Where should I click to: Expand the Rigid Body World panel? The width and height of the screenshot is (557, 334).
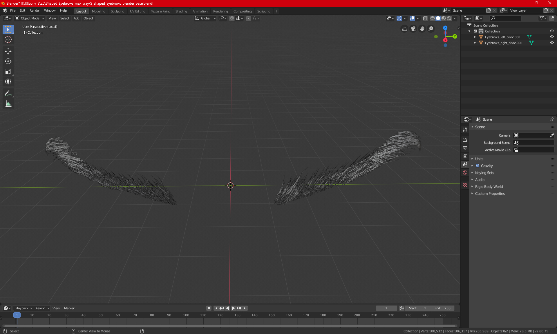489,187
